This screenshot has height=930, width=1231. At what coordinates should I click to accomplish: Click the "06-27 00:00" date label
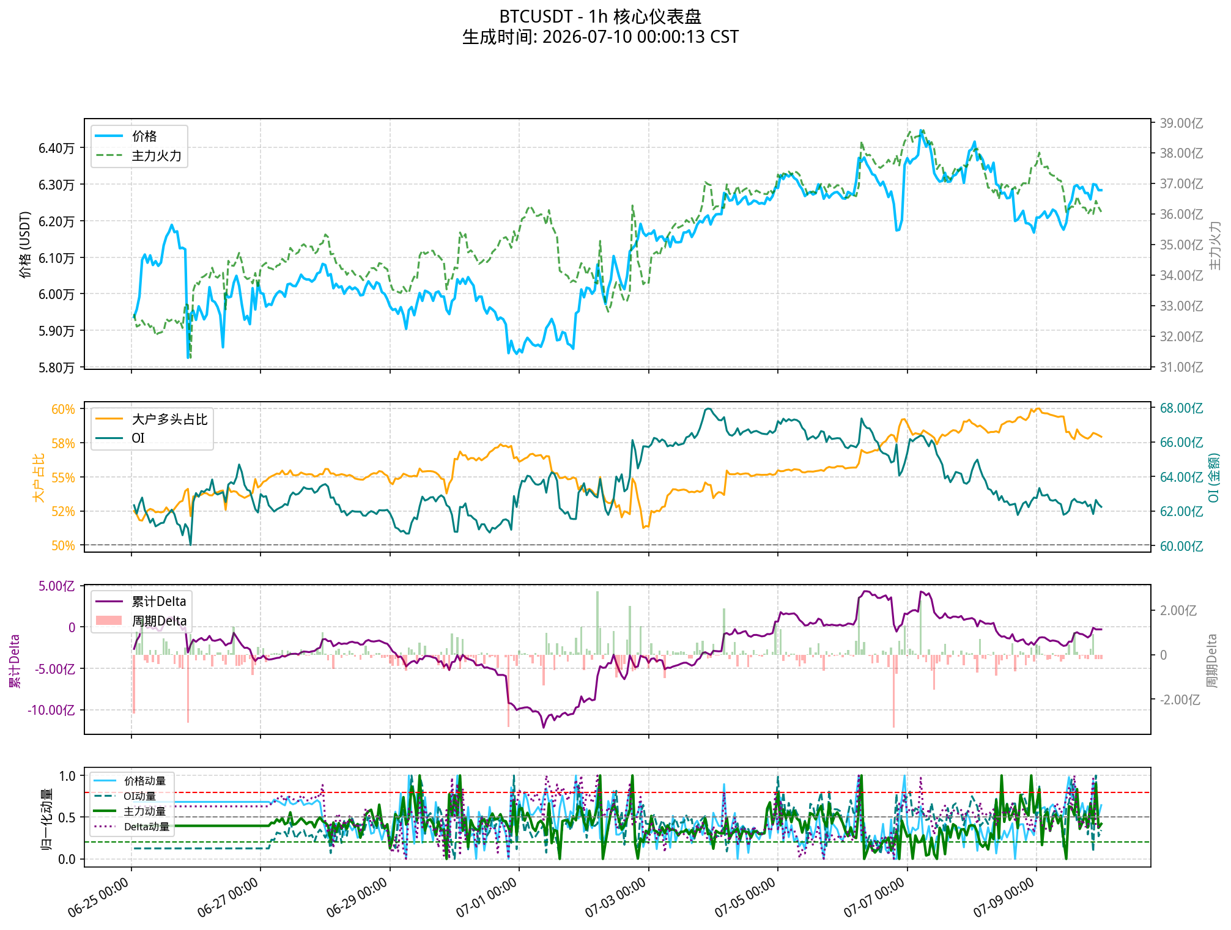tap(228, 898)
